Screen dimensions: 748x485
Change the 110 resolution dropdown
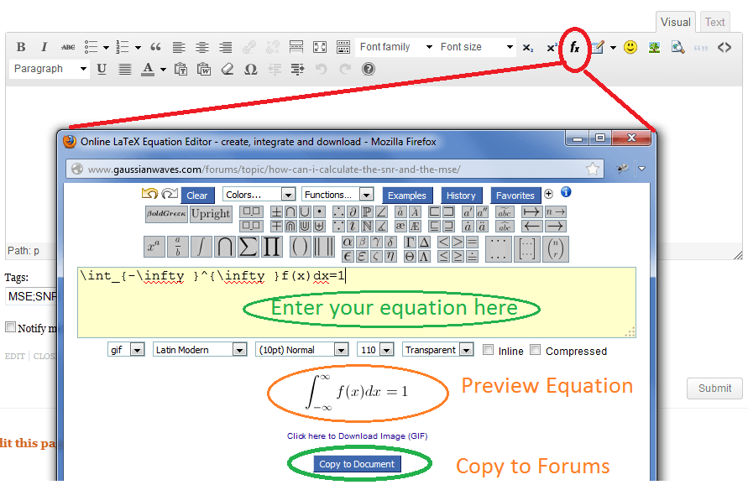(375, 350)
